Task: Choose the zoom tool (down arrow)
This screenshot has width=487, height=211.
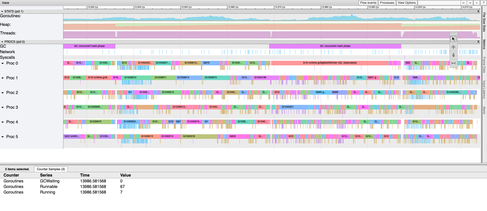Action: 453,55
